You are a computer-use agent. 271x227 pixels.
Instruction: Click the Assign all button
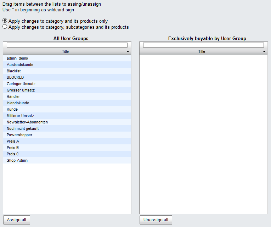tap(17, 220)
